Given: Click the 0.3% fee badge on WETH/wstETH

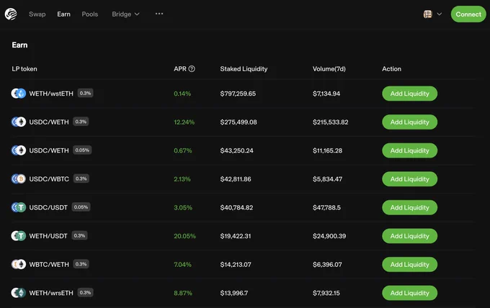Looking at the screenshot, I should point(85,93).
